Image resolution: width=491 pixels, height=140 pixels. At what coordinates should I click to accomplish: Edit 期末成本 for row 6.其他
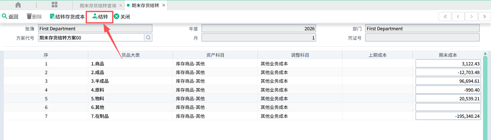(448, 107)
